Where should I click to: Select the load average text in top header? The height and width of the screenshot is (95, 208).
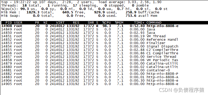130,2
